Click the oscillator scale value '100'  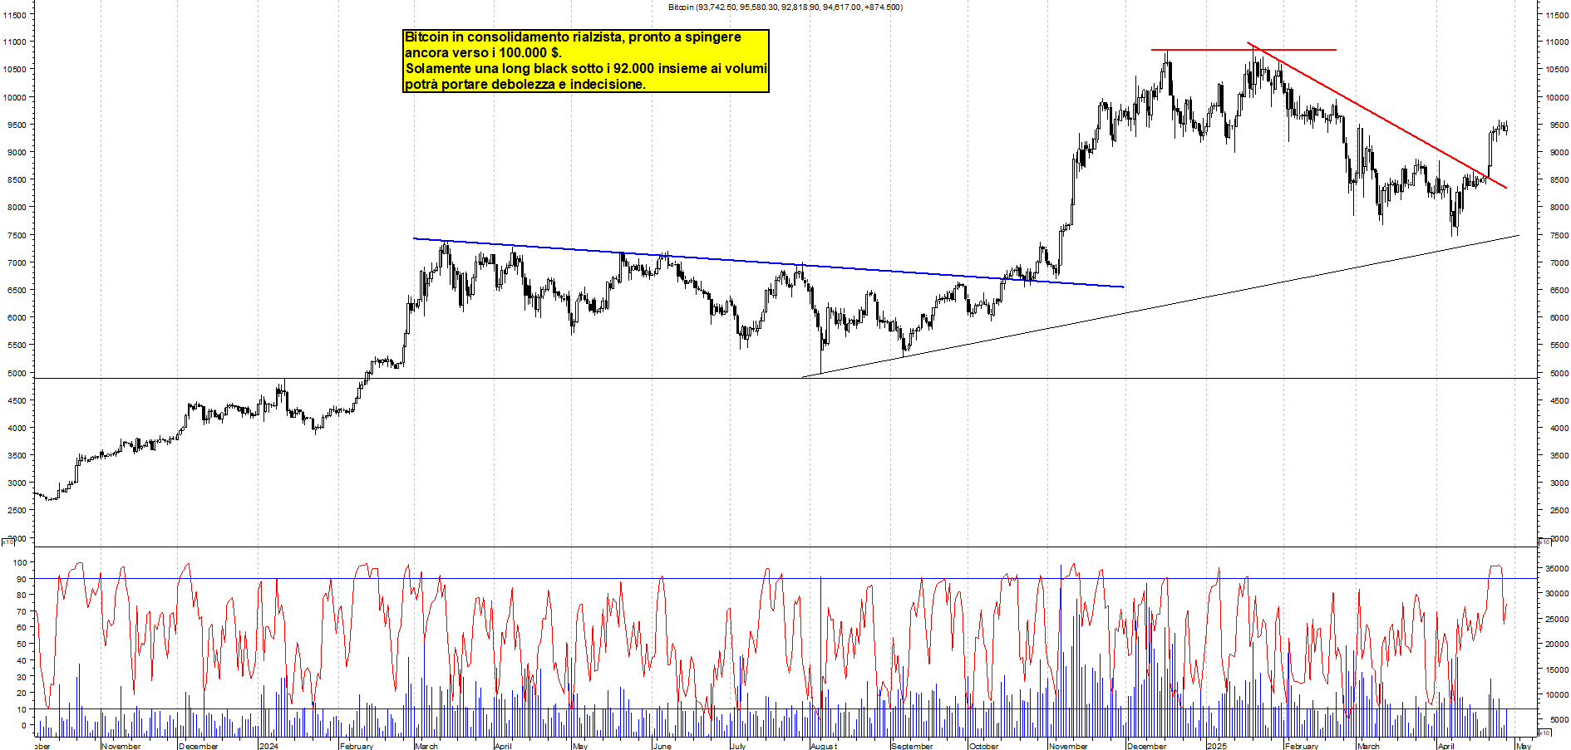18,563
